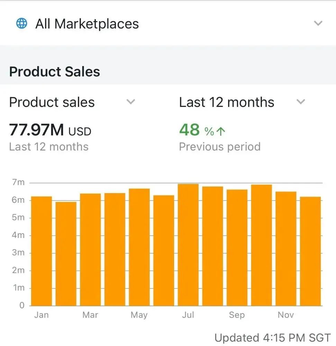Select the March sales bar
The width and height of the screenshot is (336, 346).
[x=90, y=249]
